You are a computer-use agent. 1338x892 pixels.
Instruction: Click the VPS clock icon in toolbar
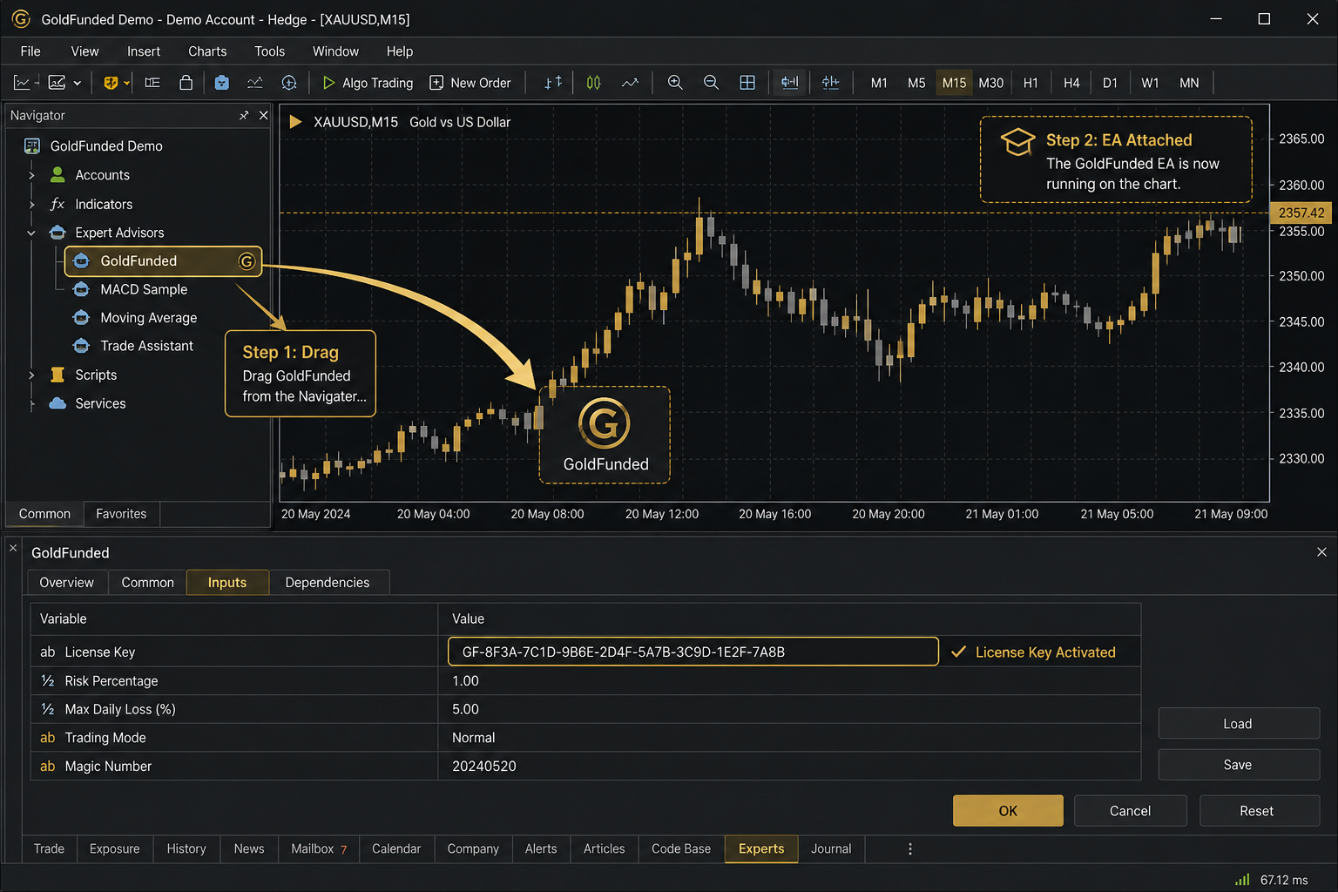[289, 83]
